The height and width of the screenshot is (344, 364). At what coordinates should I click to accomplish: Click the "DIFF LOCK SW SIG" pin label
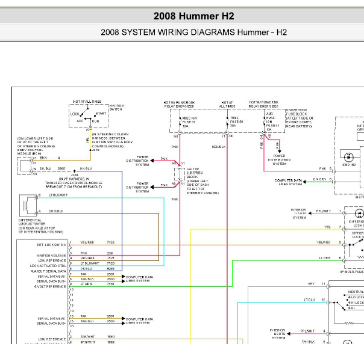click(51, 245)
